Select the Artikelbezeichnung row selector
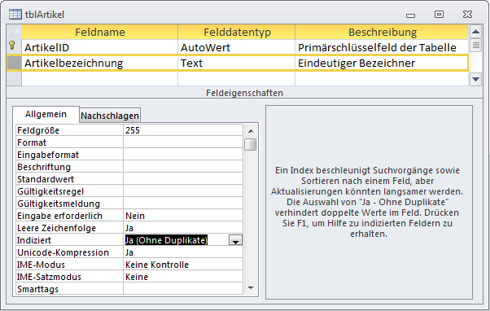This screenshot has width=490, height=311. (x=14, y=64)
